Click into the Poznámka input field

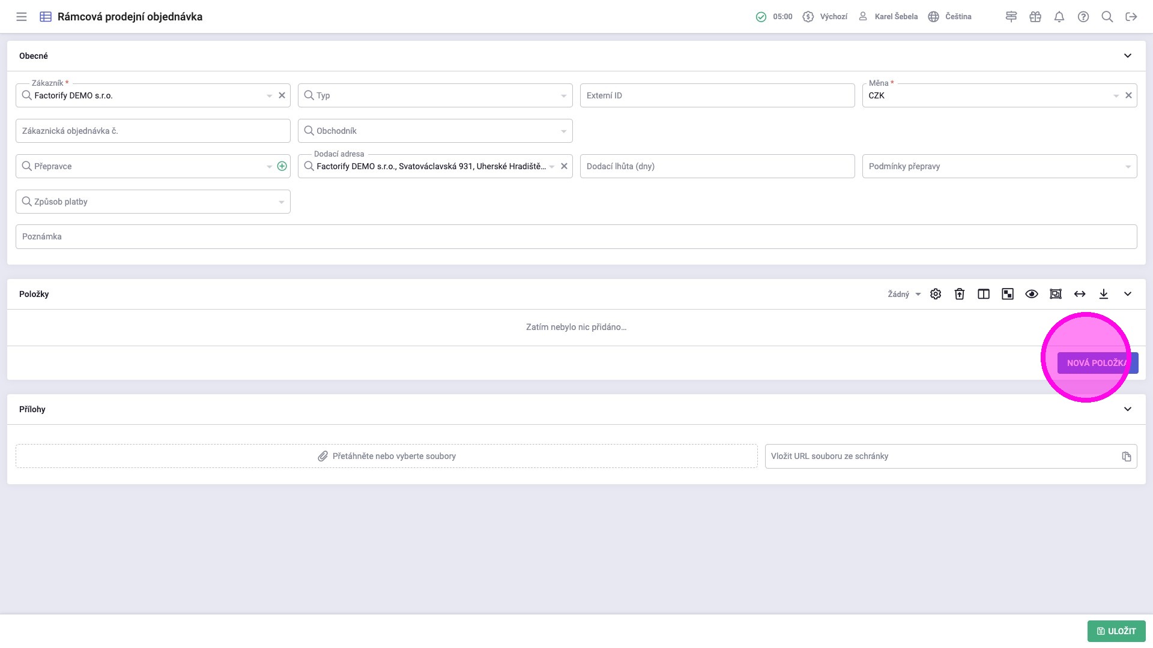point(576,236)
